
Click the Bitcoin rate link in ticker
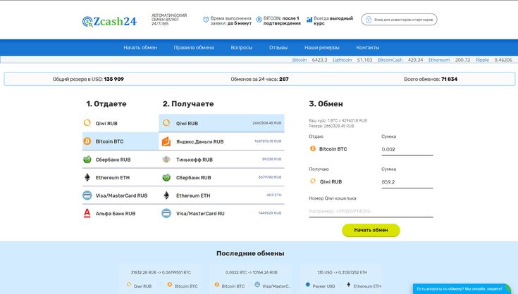point(300,60)
